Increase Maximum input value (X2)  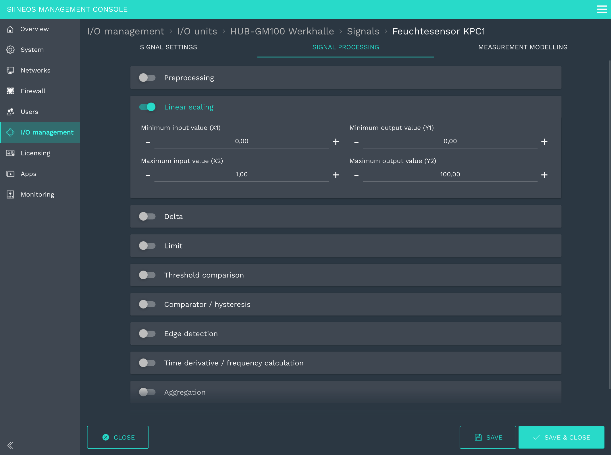[336, 175]
